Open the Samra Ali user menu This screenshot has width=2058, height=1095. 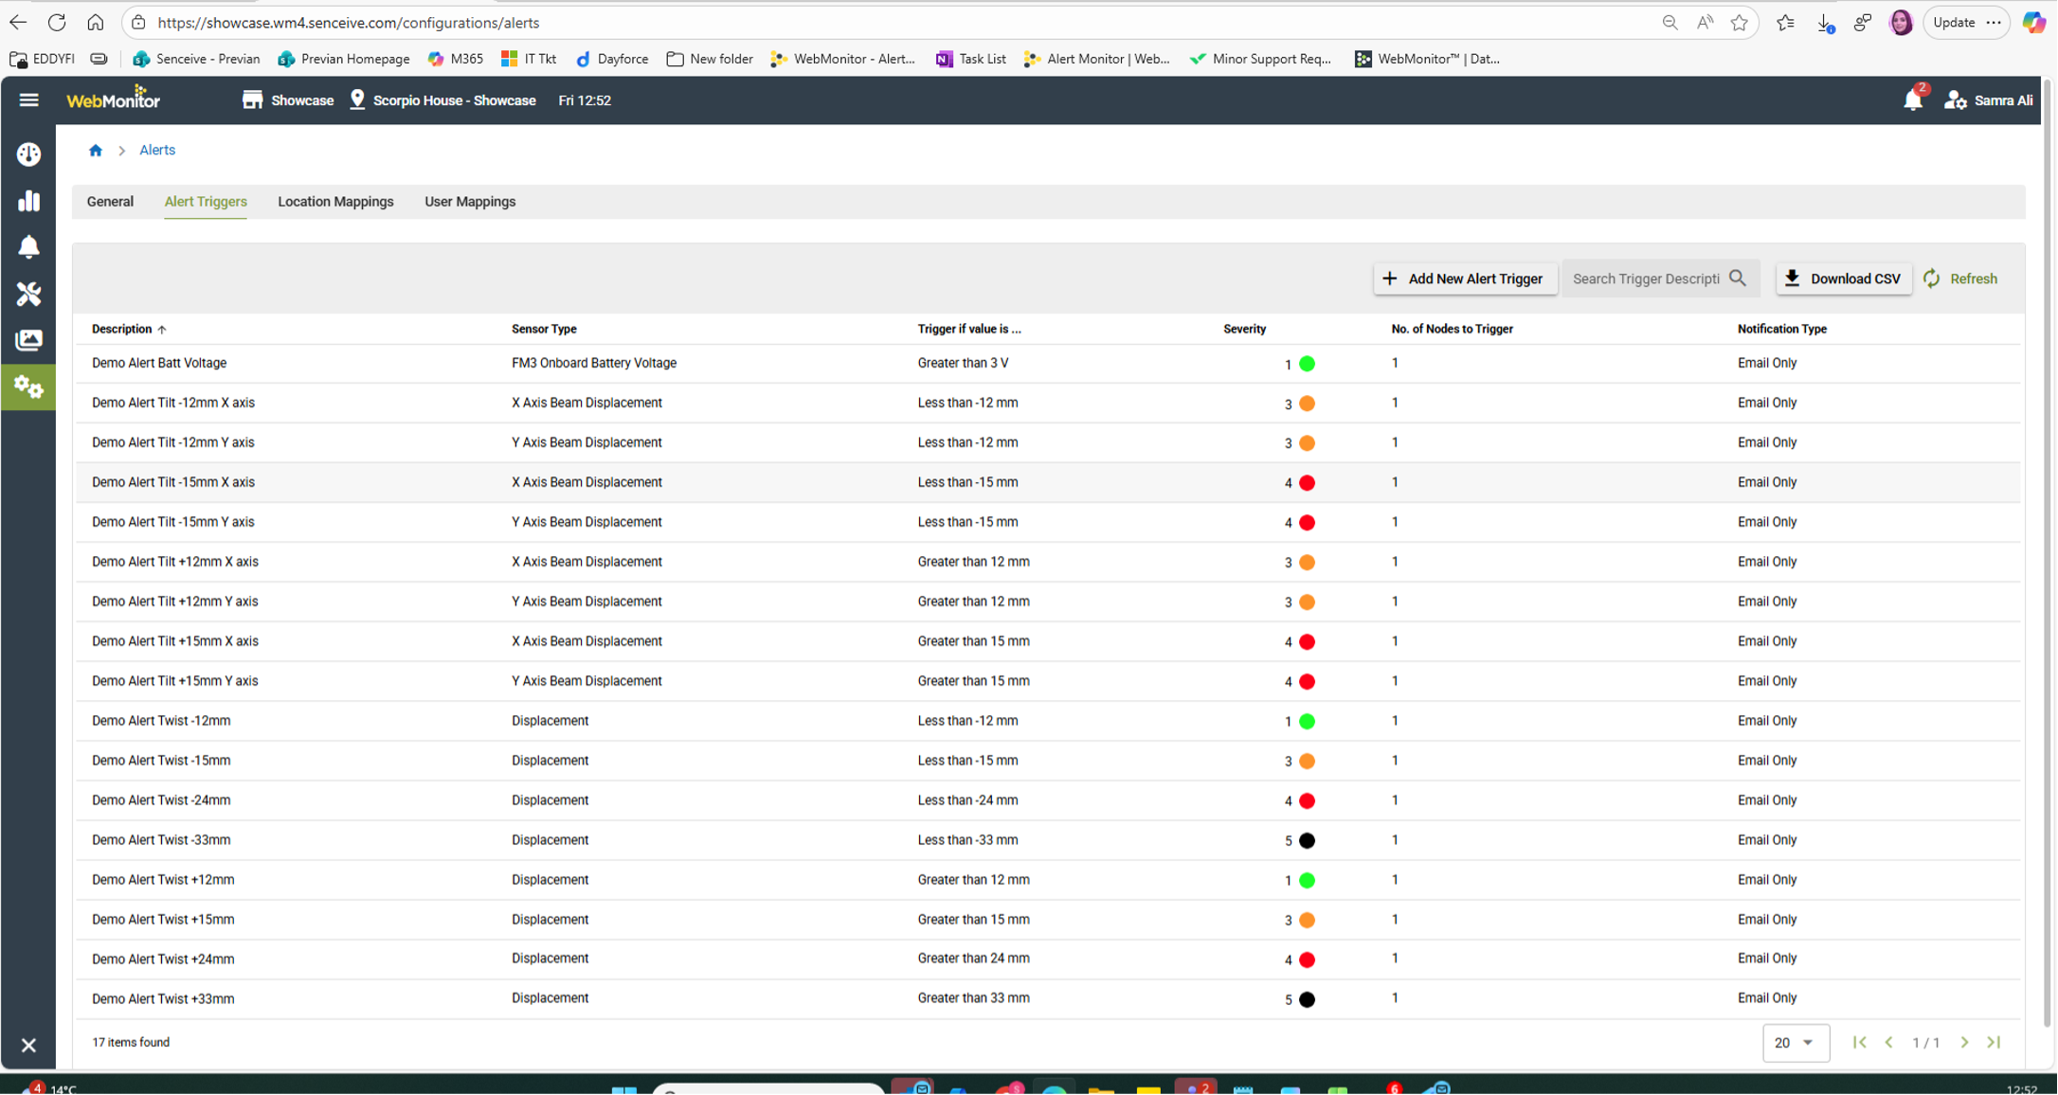tap(1989, 100)
